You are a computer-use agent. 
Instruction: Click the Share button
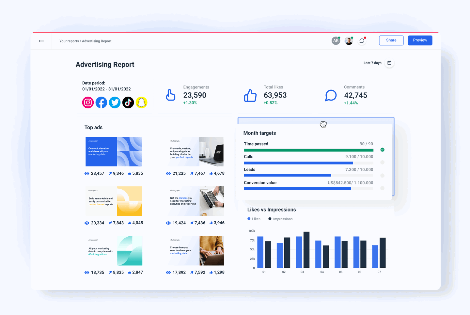coord(391,40)
